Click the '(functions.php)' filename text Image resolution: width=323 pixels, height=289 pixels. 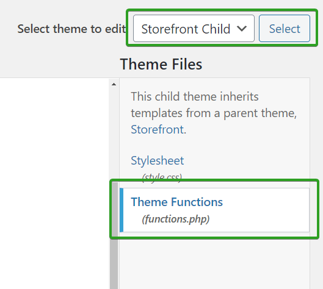point(176,219)
